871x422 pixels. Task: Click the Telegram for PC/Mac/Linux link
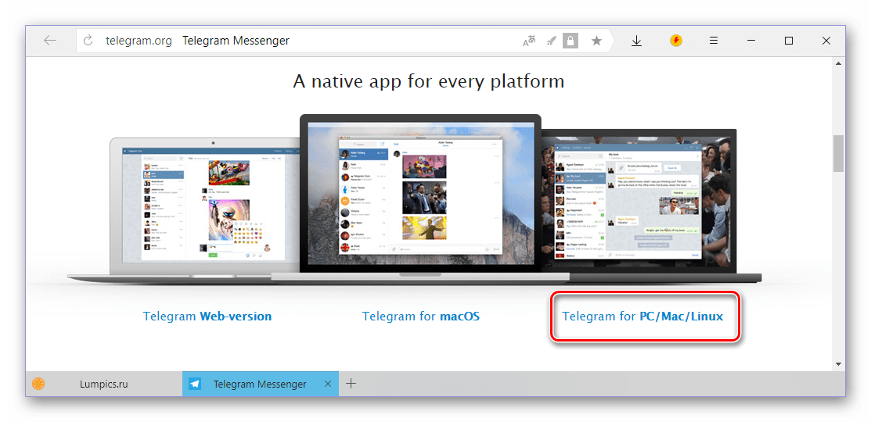[x=642, y=316]
